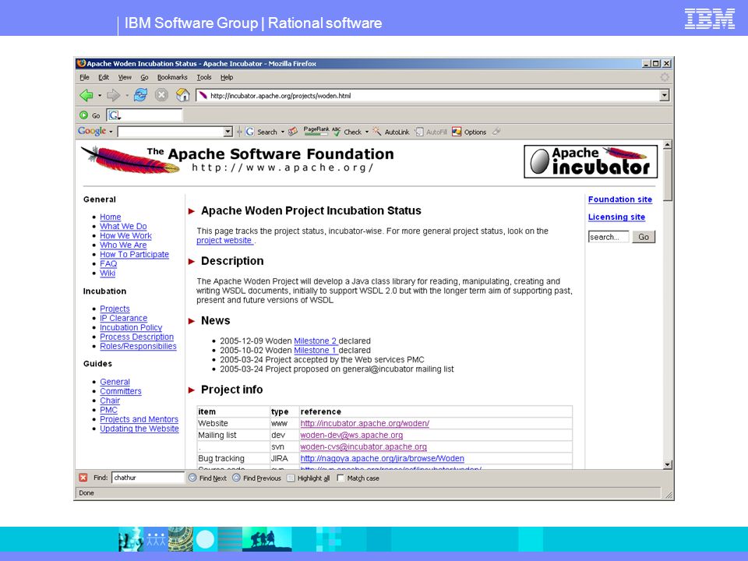Open the Milestone 1 link
This screenshot has width=748, height=561.
(316, 350)
